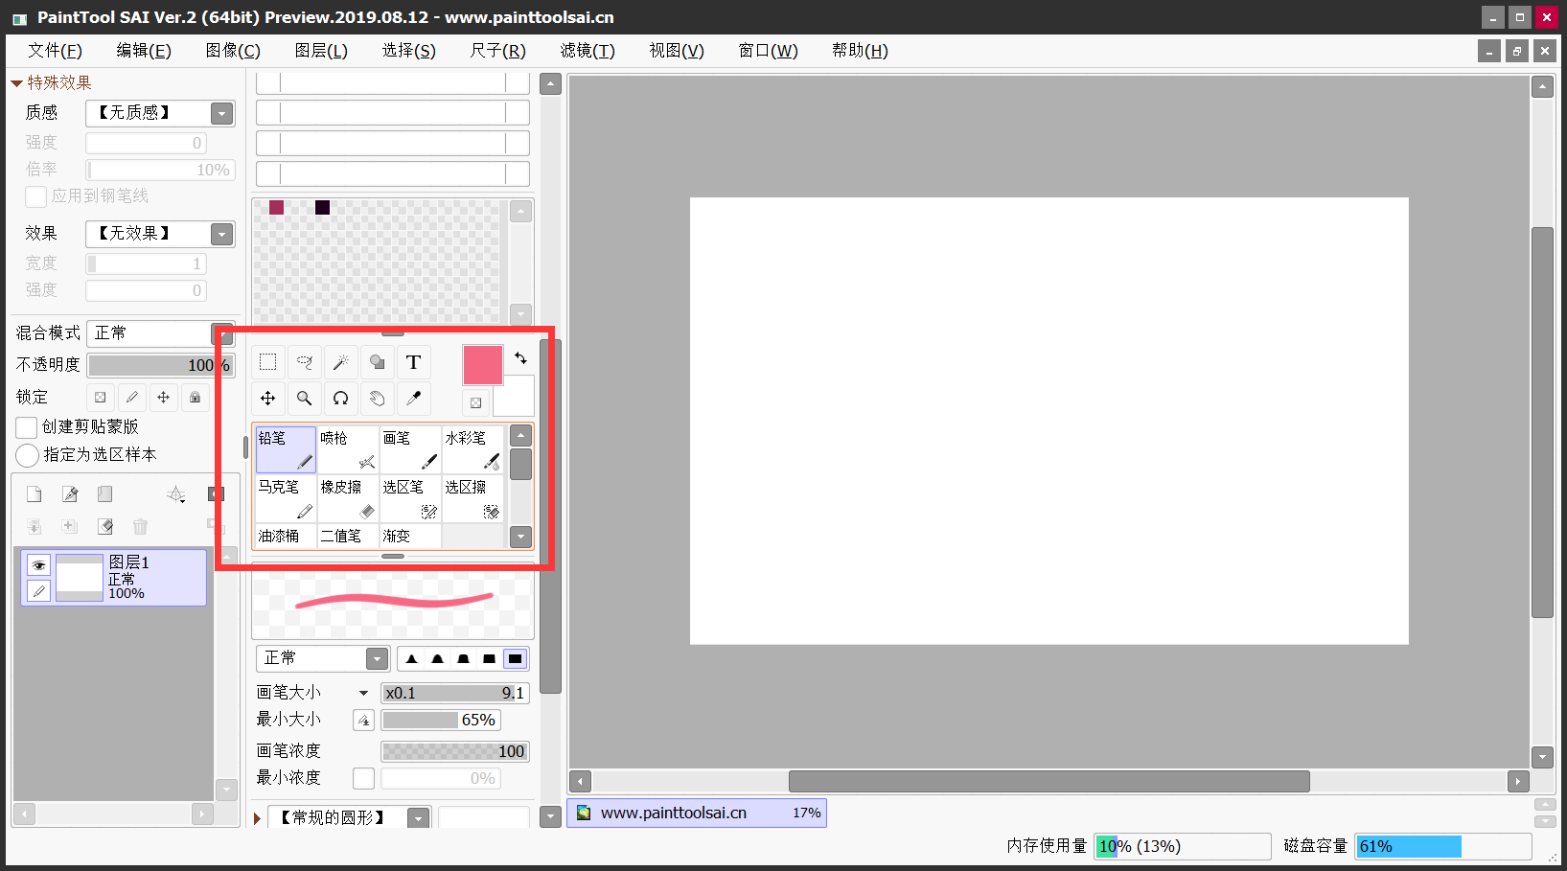
Task: Choose the 喷枪 airbrush tool
Action: tap(348, 450)
